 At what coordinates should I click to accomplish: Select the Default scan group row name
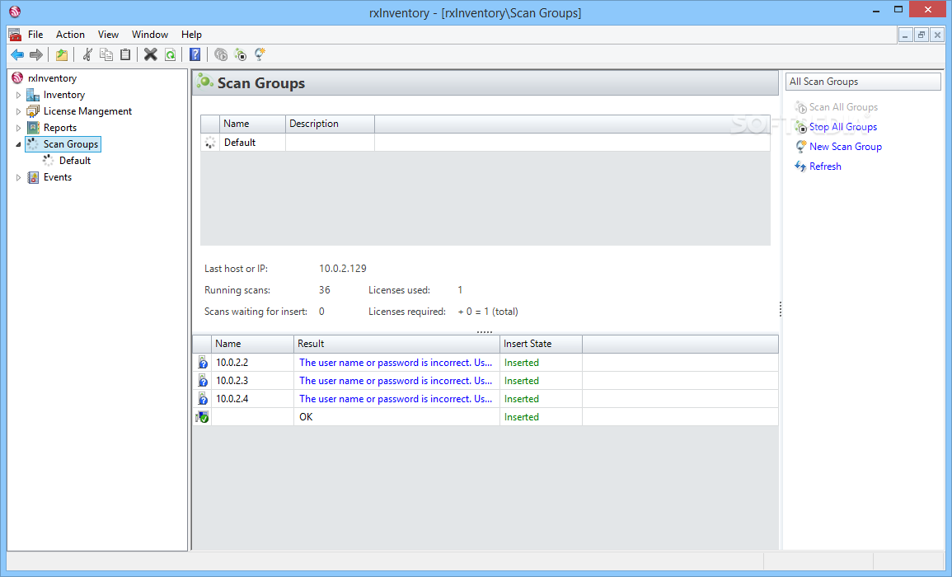pyautogui.click(x=240, y=143)
